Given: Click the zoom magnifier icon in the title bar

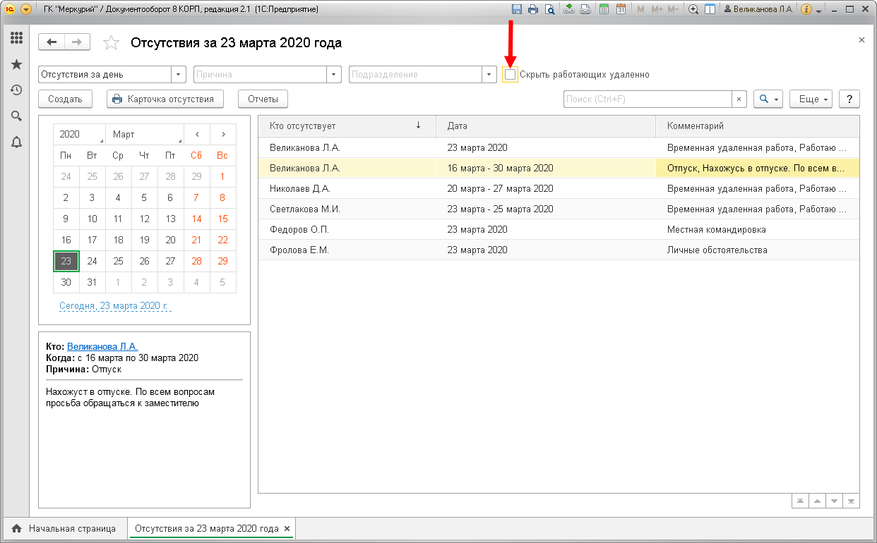Looking at the screenshot, I should point(693,9).
